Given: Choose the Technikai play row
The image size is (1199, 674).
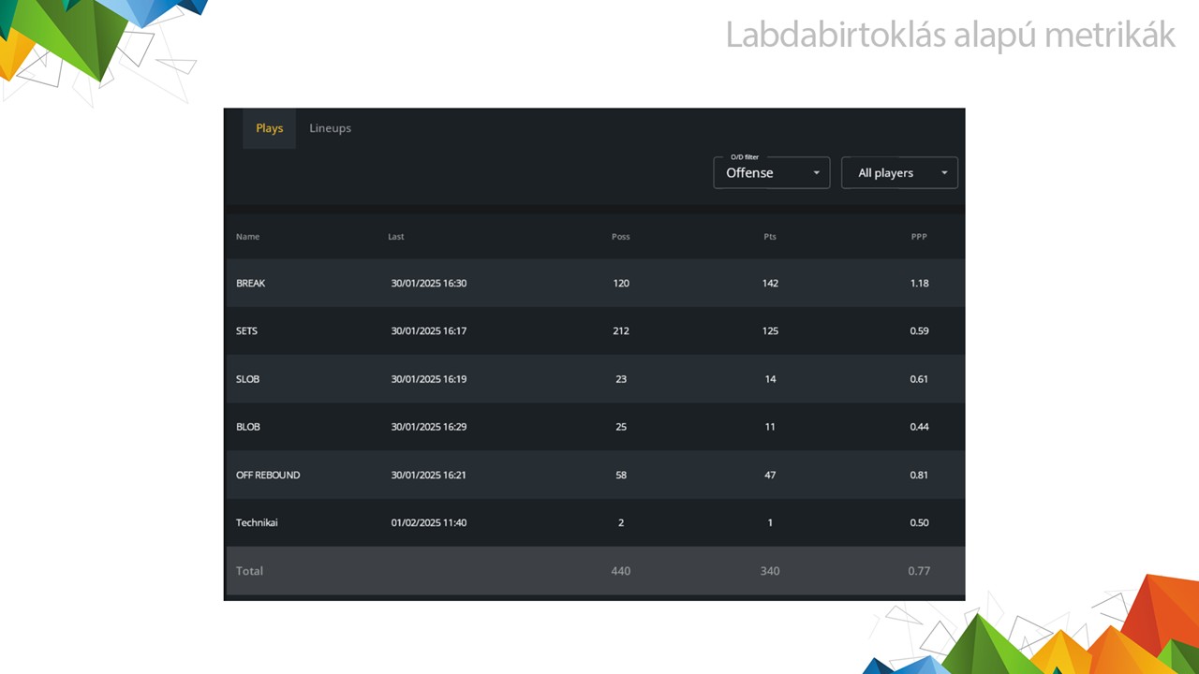Looking at the screenshot, I should [x=257, y=523].
